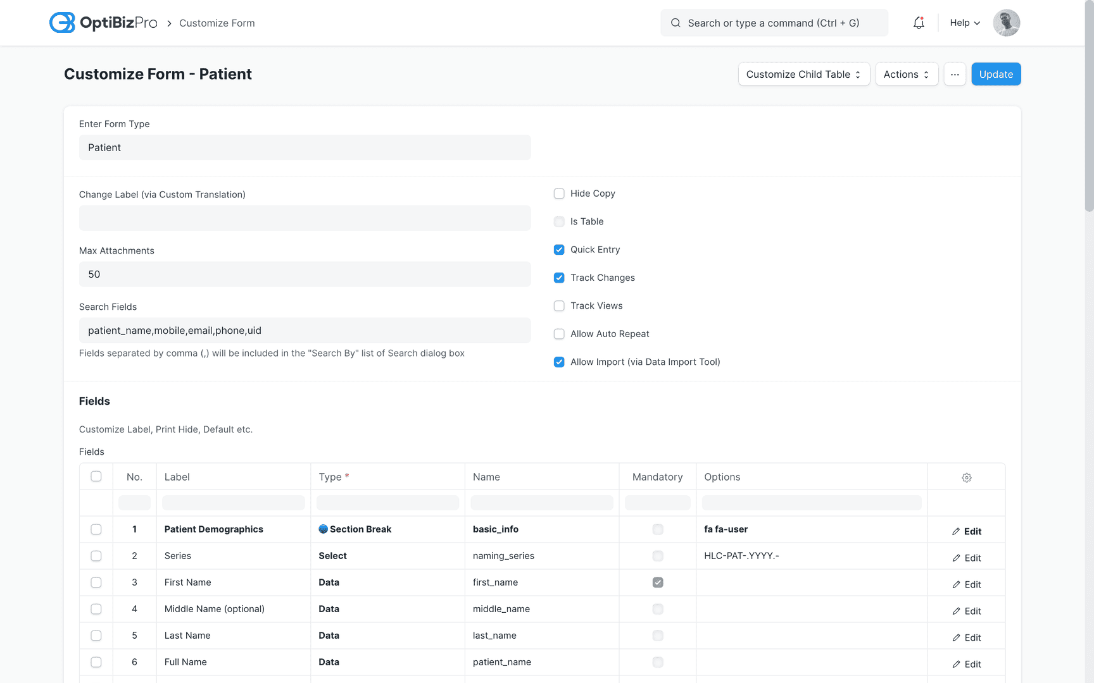Open the Customize Child Table dropdown
Image resolution: width=1094 pixels, height=683 pixels.
[x=803, y=74]
